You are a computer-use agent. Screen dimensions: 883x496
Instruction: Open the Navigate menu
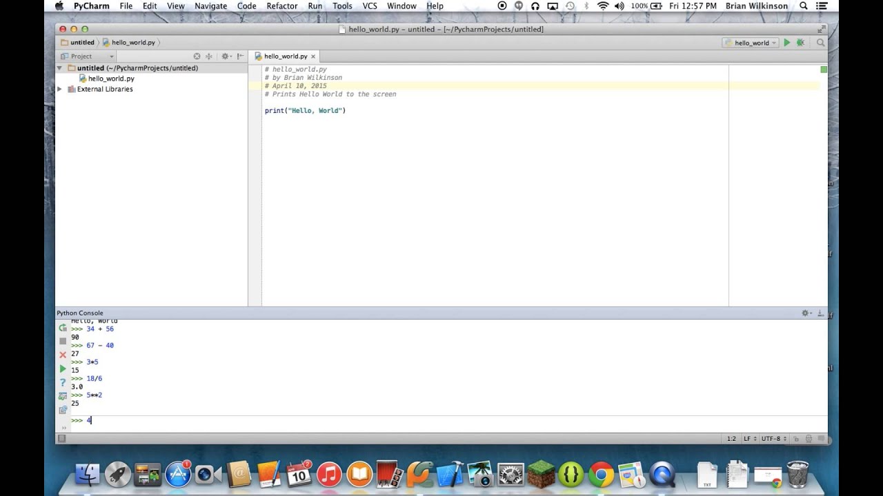tap(210, 6)
